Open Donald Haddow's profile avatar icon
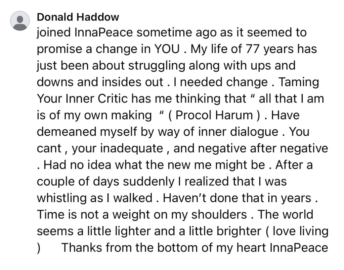Image resolution: width=344 pixels, height=270 pixels. pos(20,21)
